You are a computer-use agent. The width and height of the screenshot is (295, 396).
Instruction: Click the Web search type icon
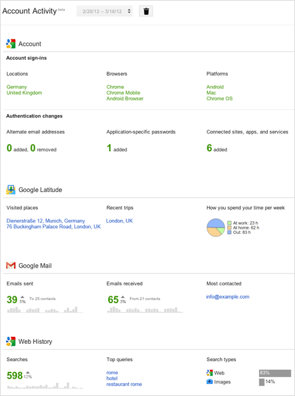[209, 372]
